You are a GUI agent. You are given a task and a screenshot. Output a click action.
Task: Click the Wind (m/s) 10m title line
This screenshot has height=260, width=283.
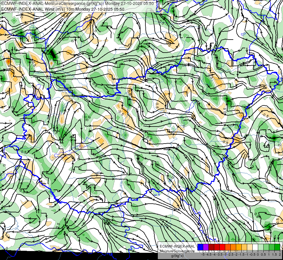click(63, 9)
